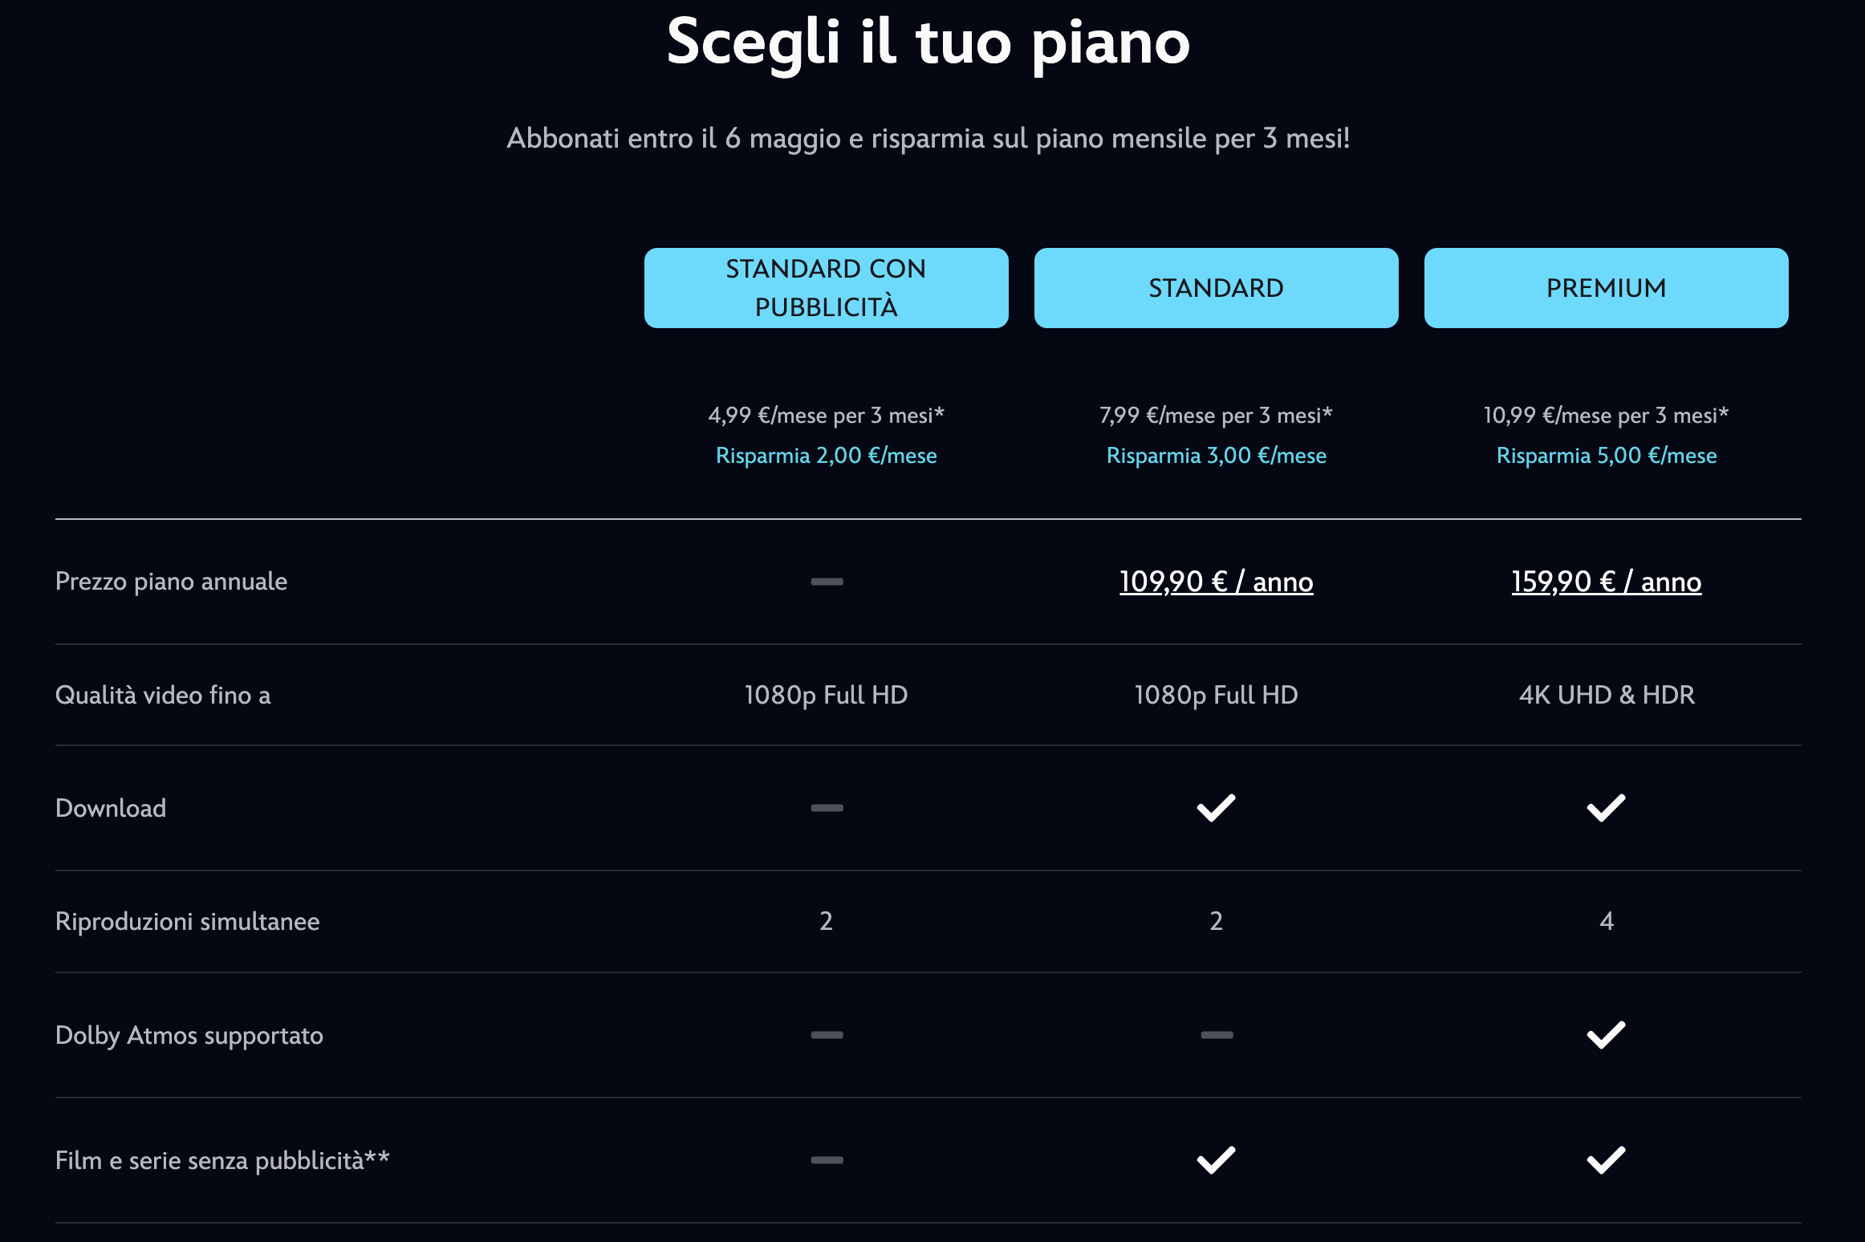Click the 4K UHD & HDR cell
1865x1242 pixels.
pos(1606,695)
